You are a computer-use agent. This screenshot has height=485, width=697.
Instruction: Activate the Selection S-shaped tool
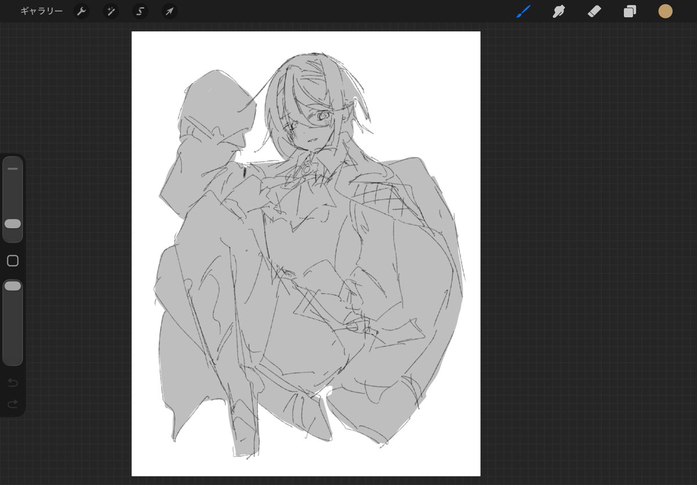[140, 11]
